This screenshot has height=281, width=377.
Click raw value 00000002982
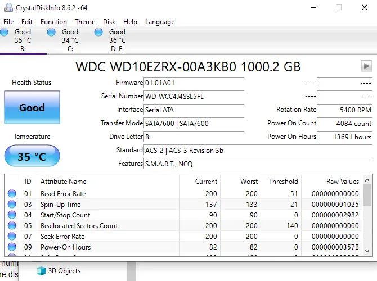point(335,215)
